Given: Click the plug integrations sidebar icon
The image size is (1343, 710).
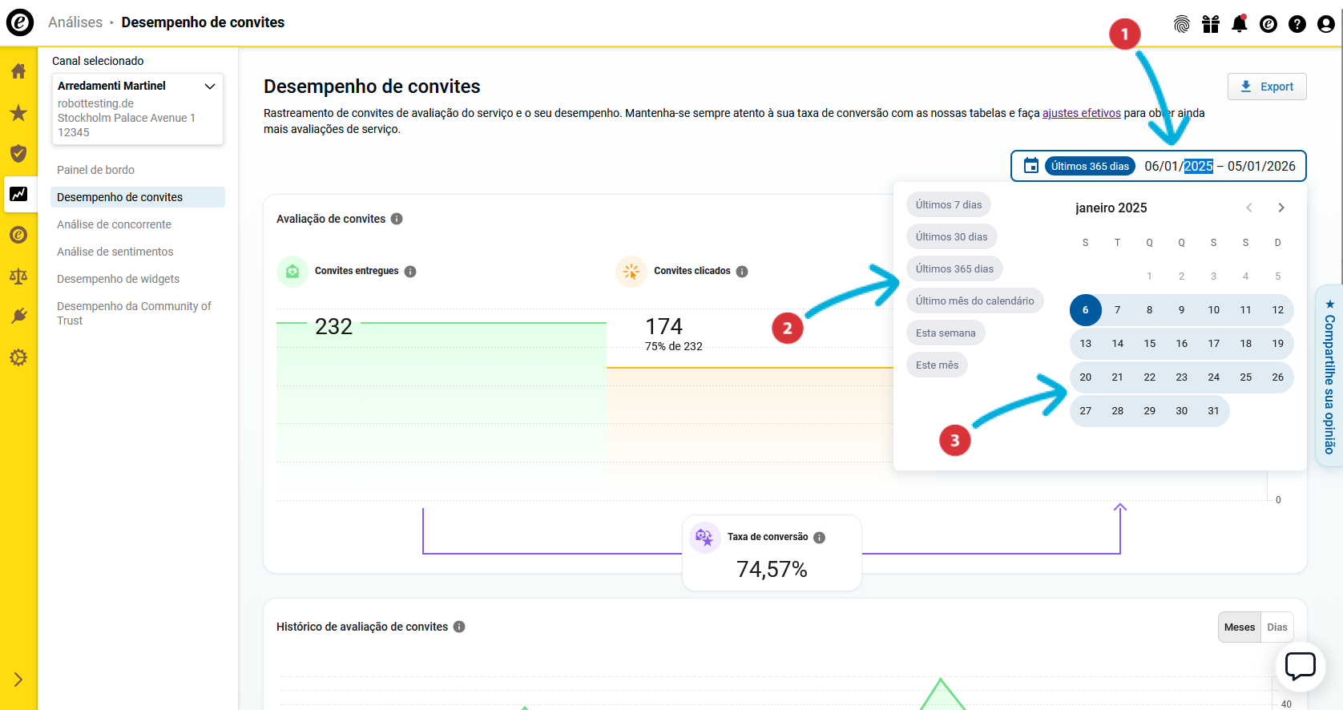Looking at the screenshot, I should tap(18, 317).
